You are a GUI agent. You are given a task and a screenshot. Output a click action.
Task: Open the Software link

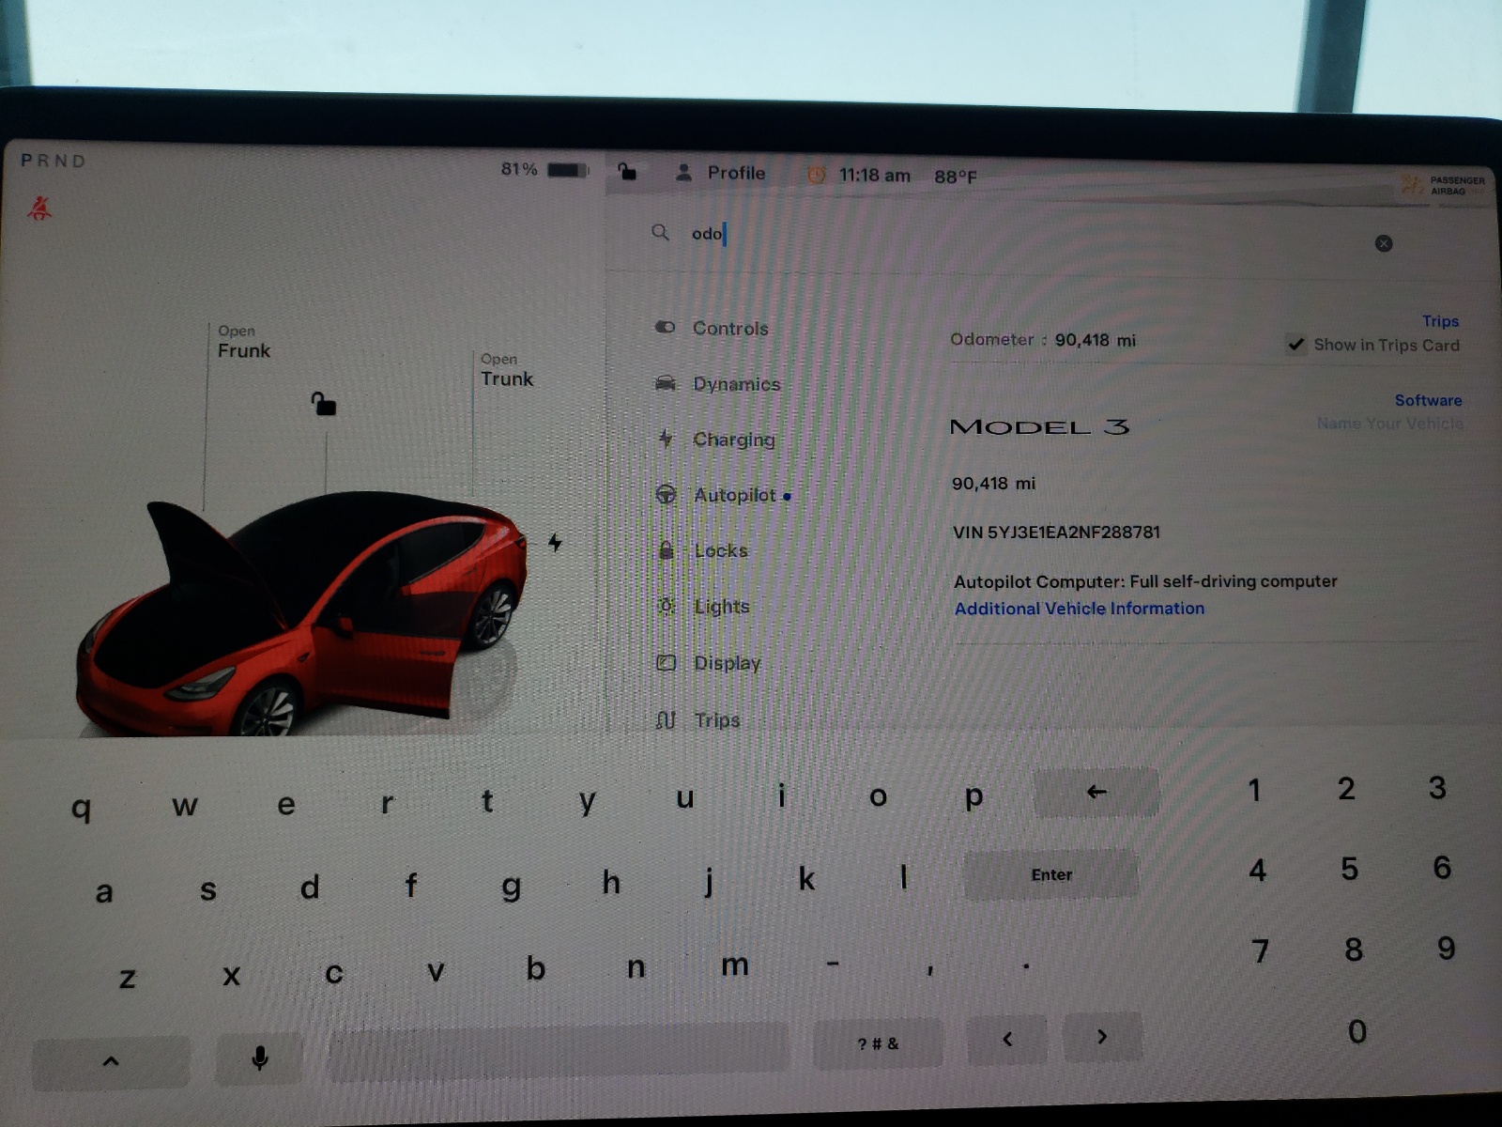point(1428,400)
